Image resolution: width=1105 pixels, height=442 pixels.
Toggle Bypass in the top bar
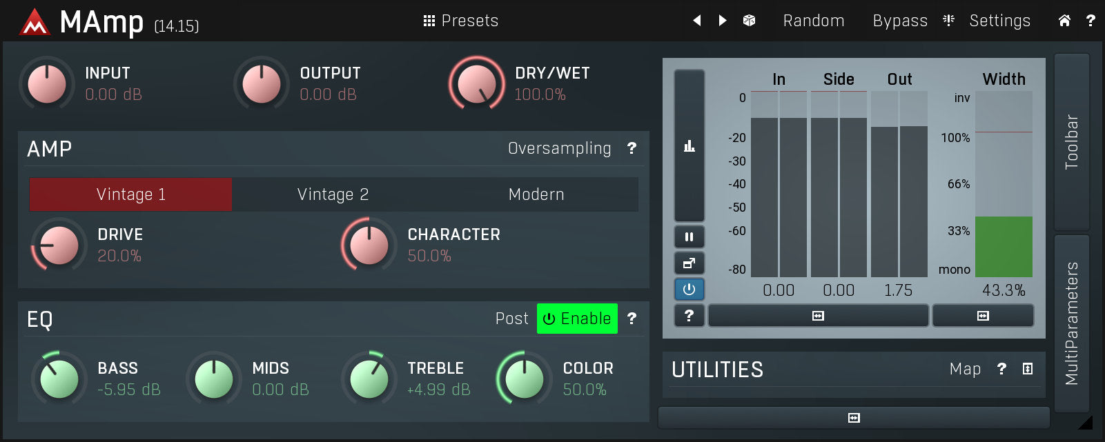[x=899, y=21]
